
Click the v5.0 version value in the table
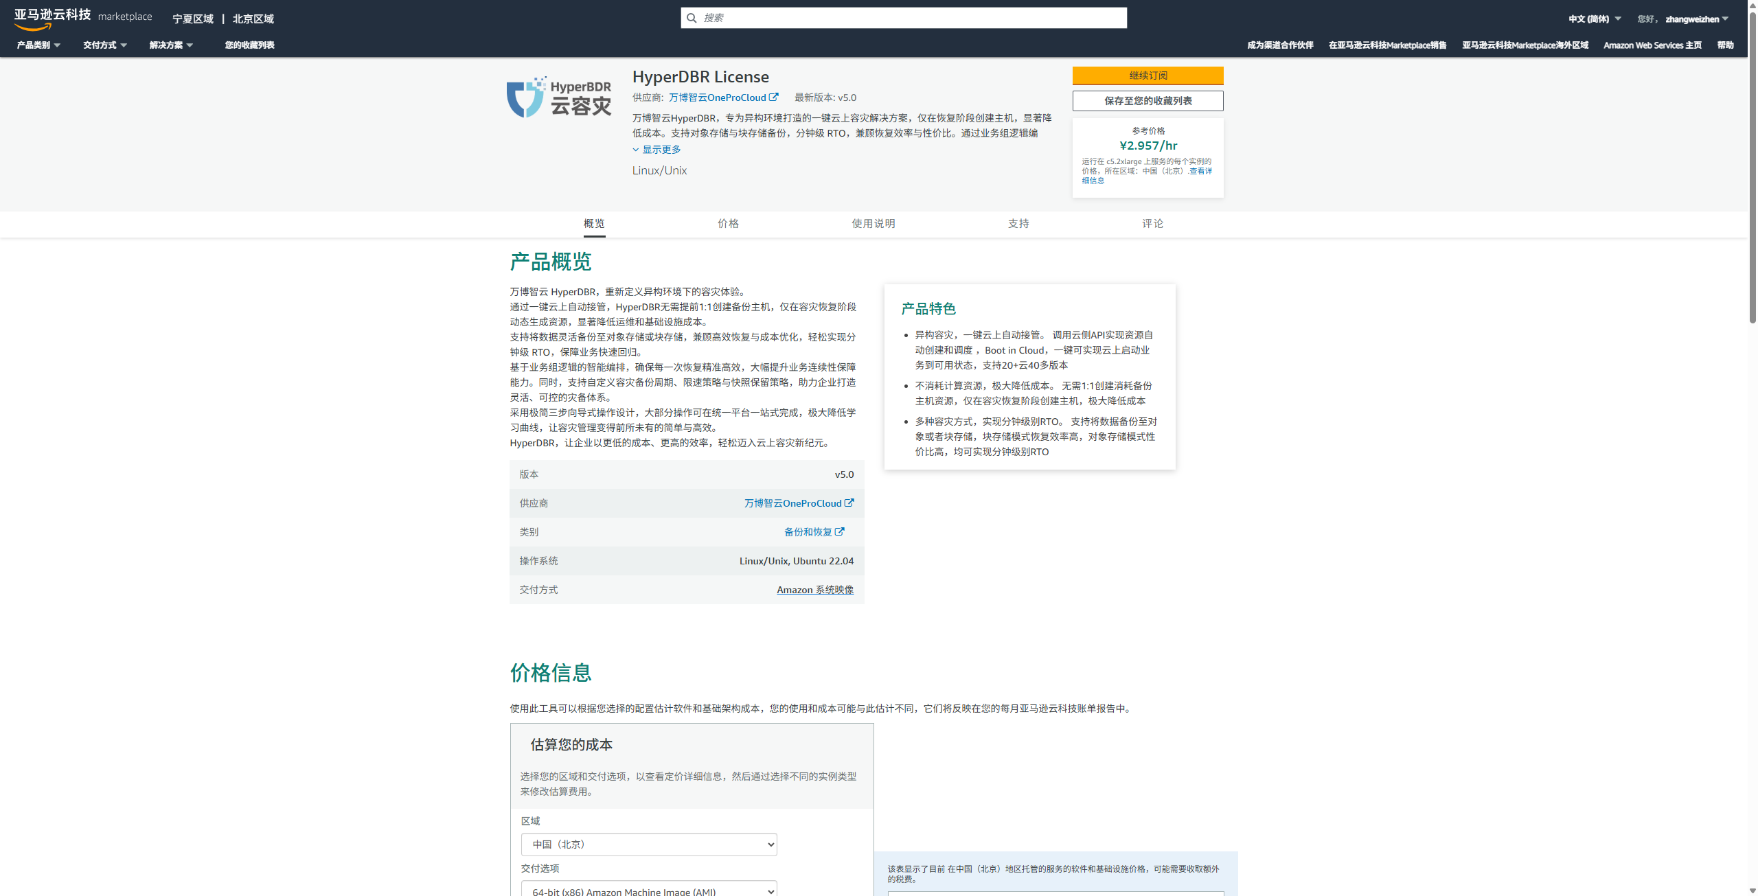pos(844,474)
